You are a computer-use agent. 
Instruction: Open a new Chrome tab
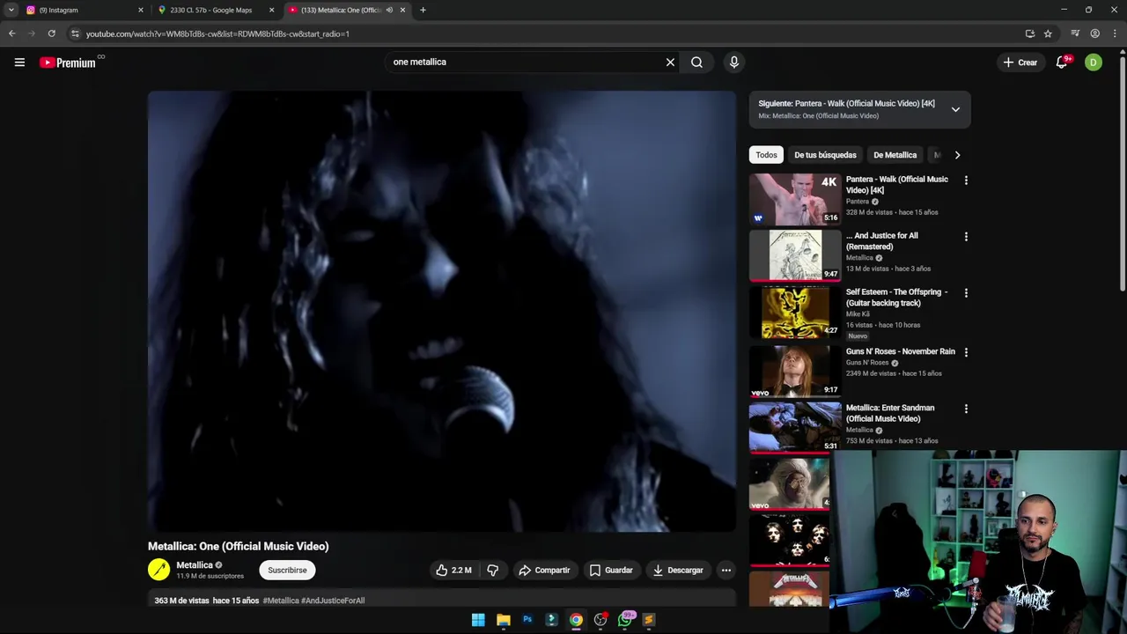coord(423,10)
